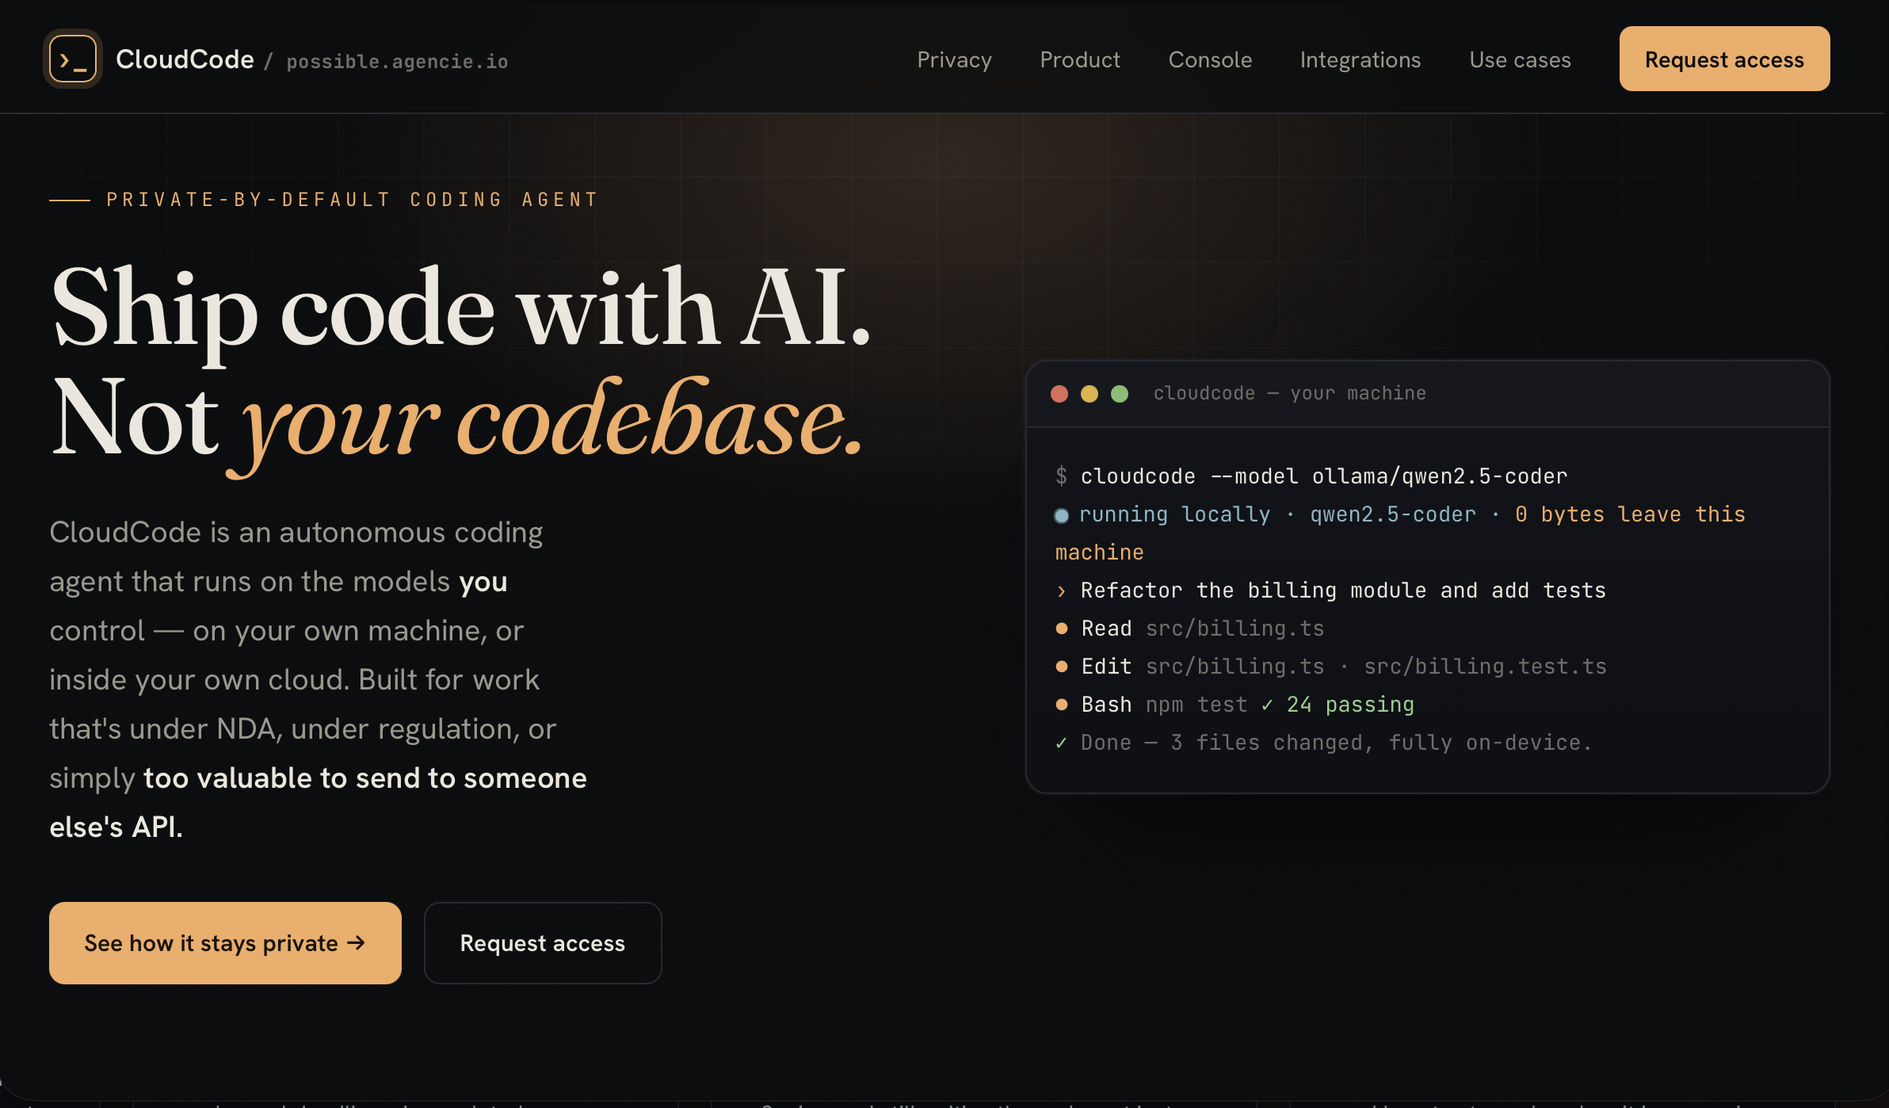The width and height of the screenshot is (1889, 1108).
Task: Select Integrations in the navigation
Action: [1360, 59]
